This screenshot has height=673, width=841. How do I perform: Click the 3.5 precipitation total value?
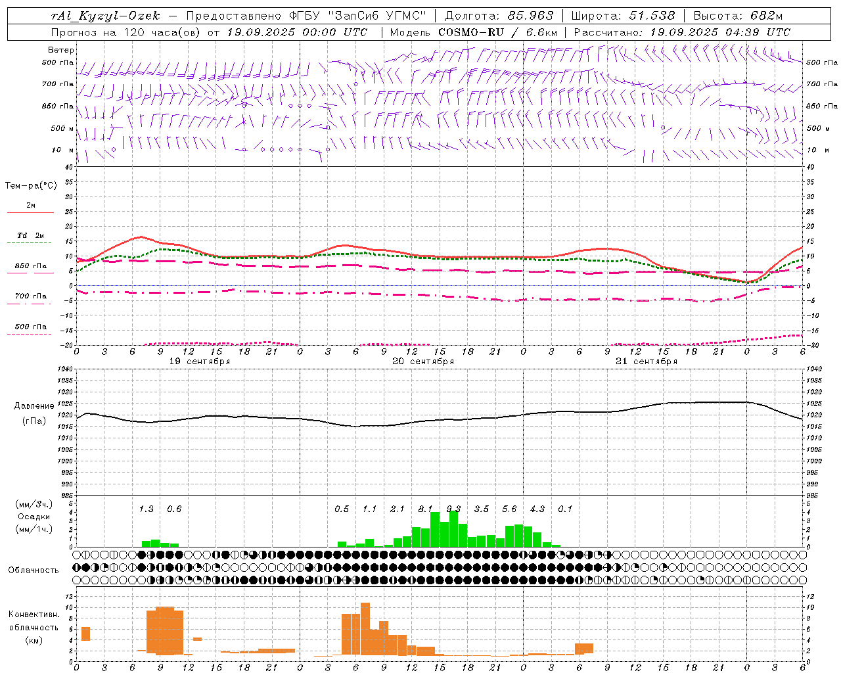point(482,509)
